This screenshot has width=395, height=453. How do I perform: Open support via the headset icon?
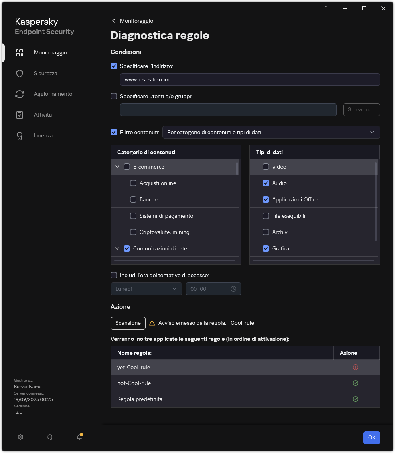[x=50, y=437]
